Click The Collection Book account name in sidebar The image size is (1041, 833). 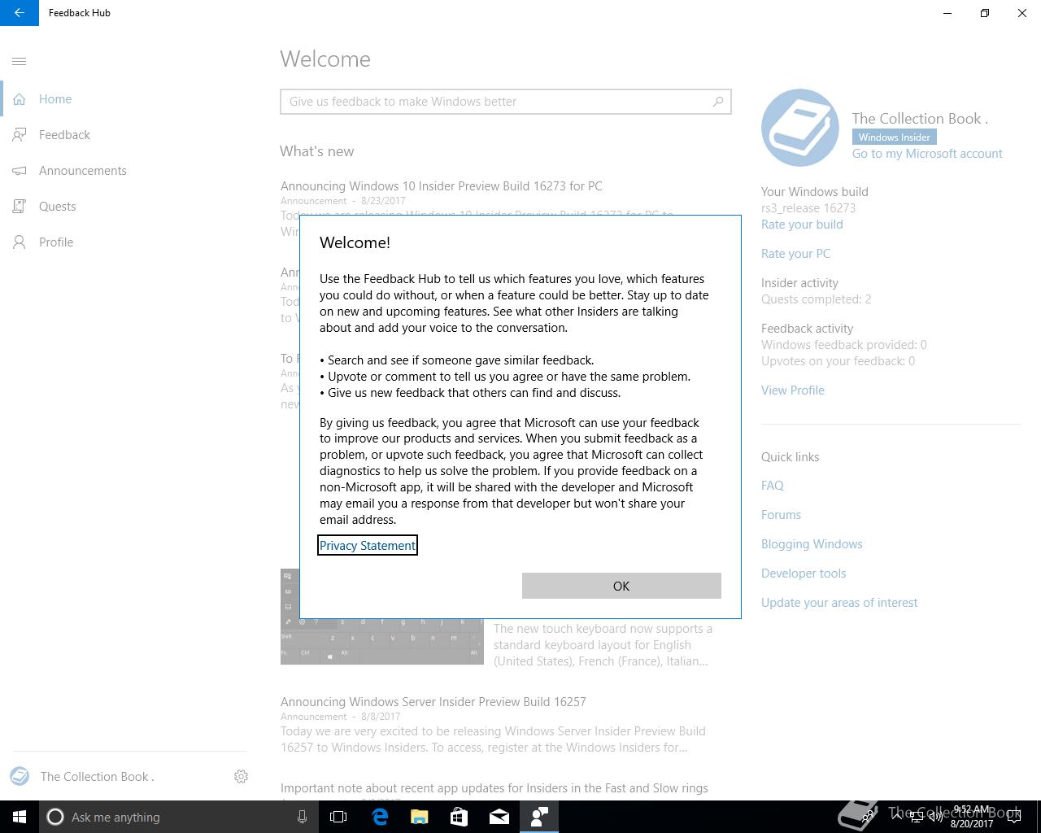98,777
